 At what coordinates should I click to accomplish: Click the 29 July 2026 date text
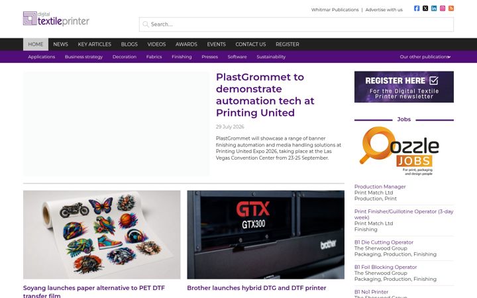(x=230, y=126)
